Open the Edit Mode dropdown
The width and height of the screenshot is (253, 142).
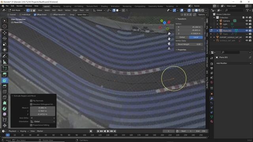(x=17, y=11)
